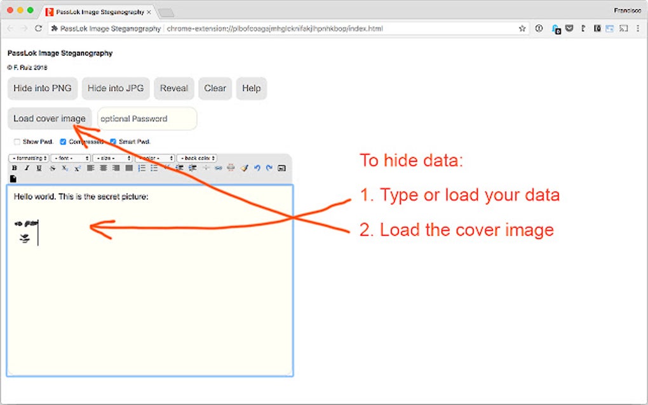Apply underline formatting
The image size is (648, 405).
click(x=39, y=168)
